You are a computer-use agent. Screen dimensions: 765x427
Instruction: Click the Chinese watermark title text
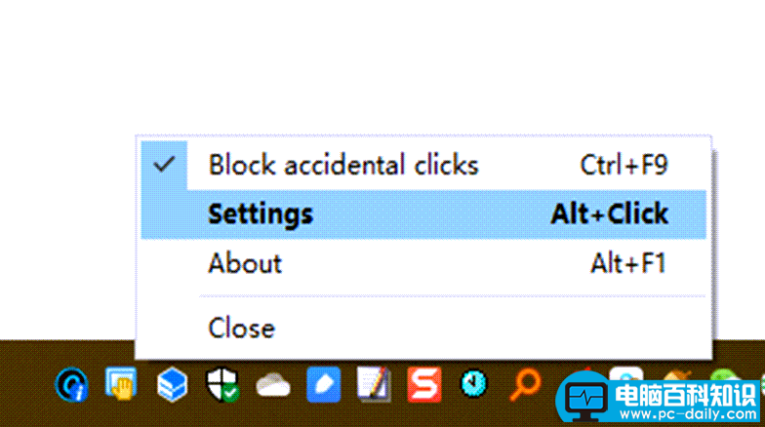(x=685, y=396)
